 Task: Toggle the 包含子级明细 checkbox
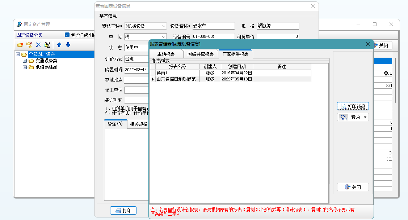click(67, 35)
